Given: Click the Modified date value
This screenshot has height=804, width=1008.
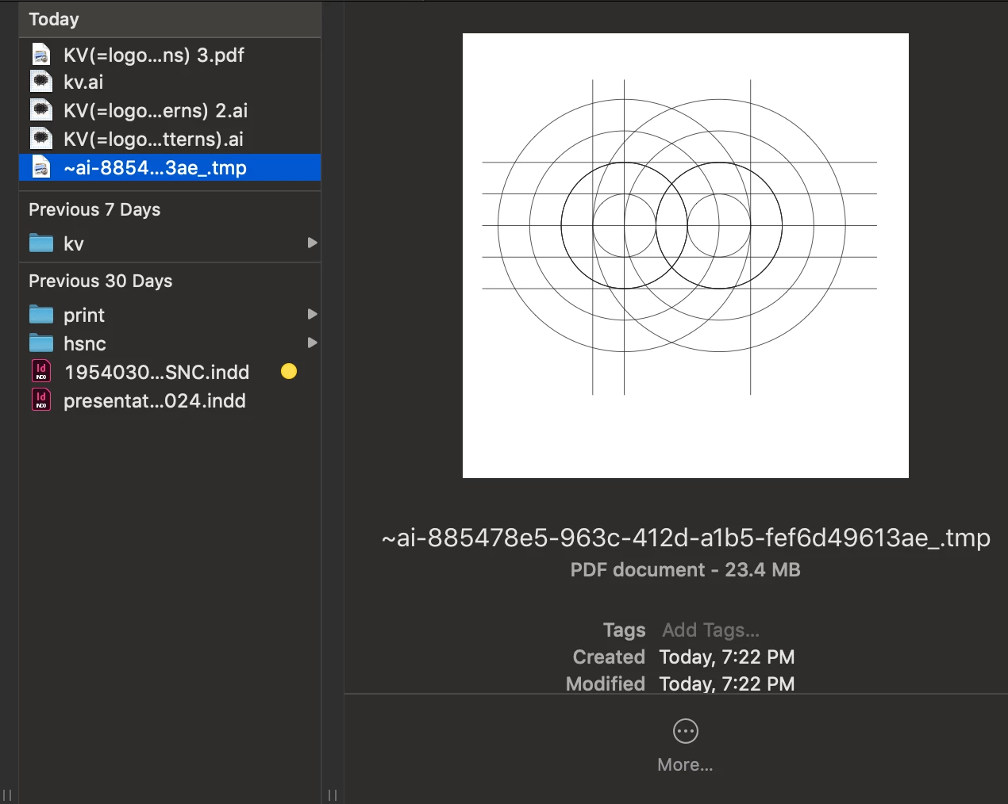Looking at the screenshot, I should pyautogui.click(x=727, y=683).
